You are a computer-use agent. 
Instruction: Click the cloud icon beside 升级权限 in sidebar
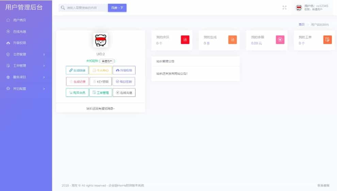coord(8,43)
